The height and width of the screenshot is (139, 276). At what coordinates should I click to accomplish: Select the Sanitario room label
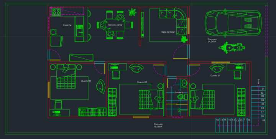point(179,93)
